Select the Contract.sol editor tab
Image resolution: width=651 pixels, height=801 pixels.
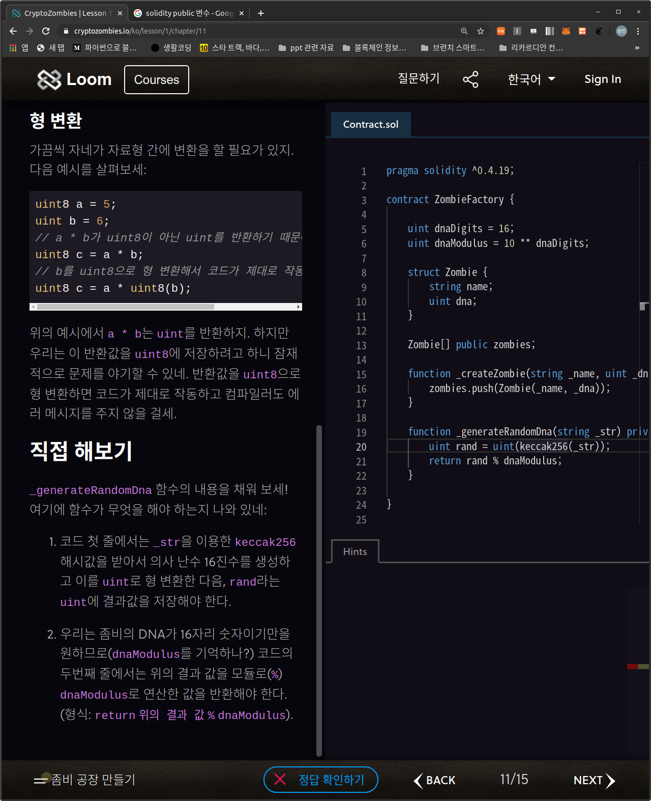point(371,124)
